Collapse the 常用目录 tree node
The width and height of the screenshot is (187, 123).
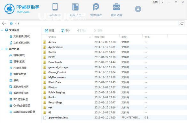[2, 49]
